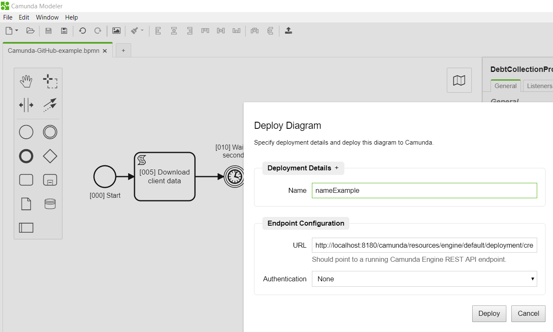The width and height of the screenshot is (553, 332).
Task: Click the Name field containing nameExample
Action: 424,190
